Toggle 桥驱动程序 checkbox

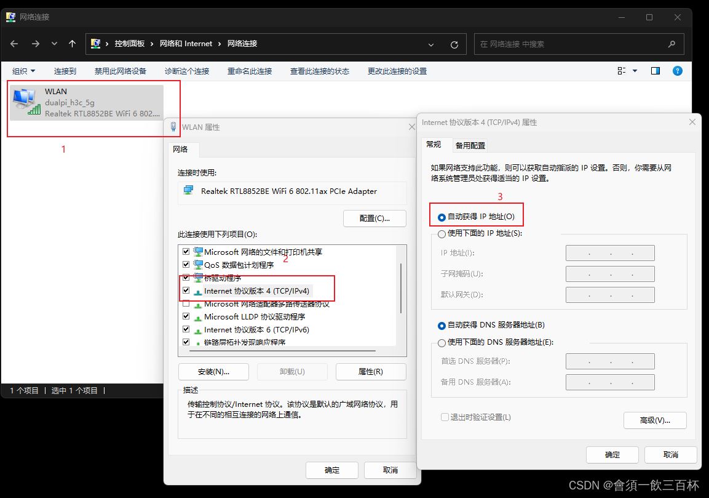coord(186,277)
